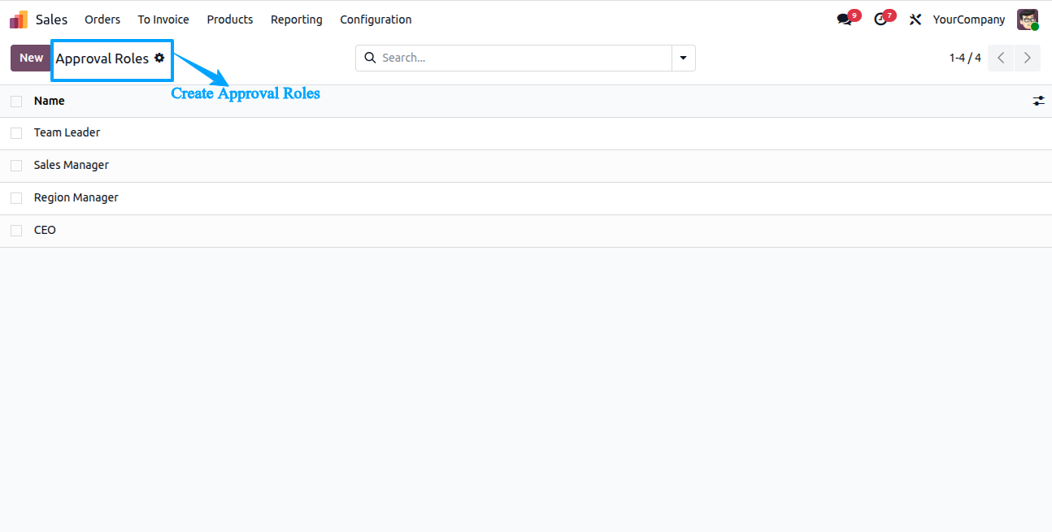Open the user avatar menu
The image size is (1052, 532).
1028,19
